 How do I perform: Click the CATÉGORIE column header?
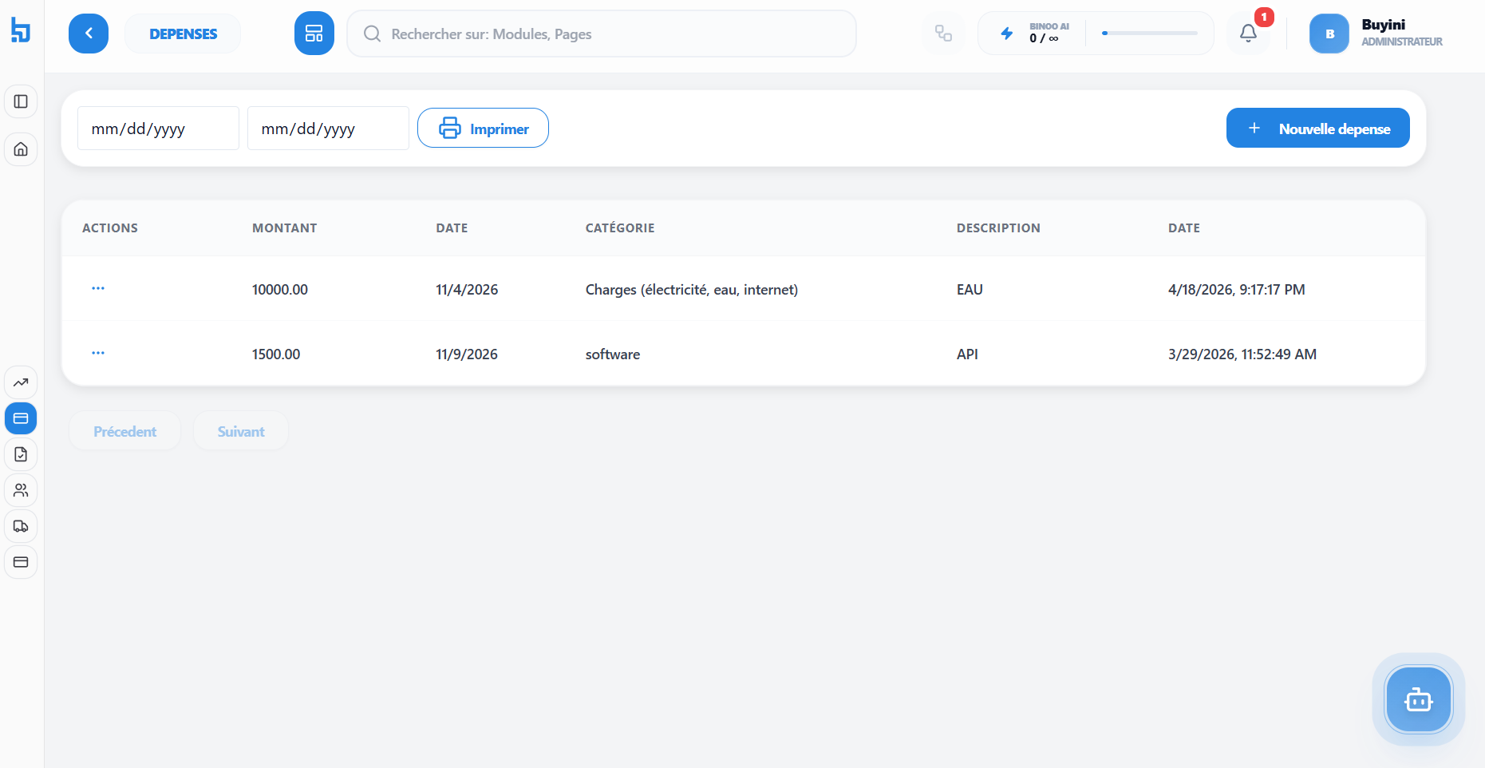[x=620, y=228]
